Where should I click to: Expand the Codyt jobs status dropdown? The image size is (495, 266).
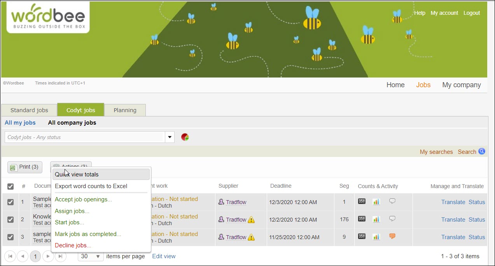(x=170, y=137)
